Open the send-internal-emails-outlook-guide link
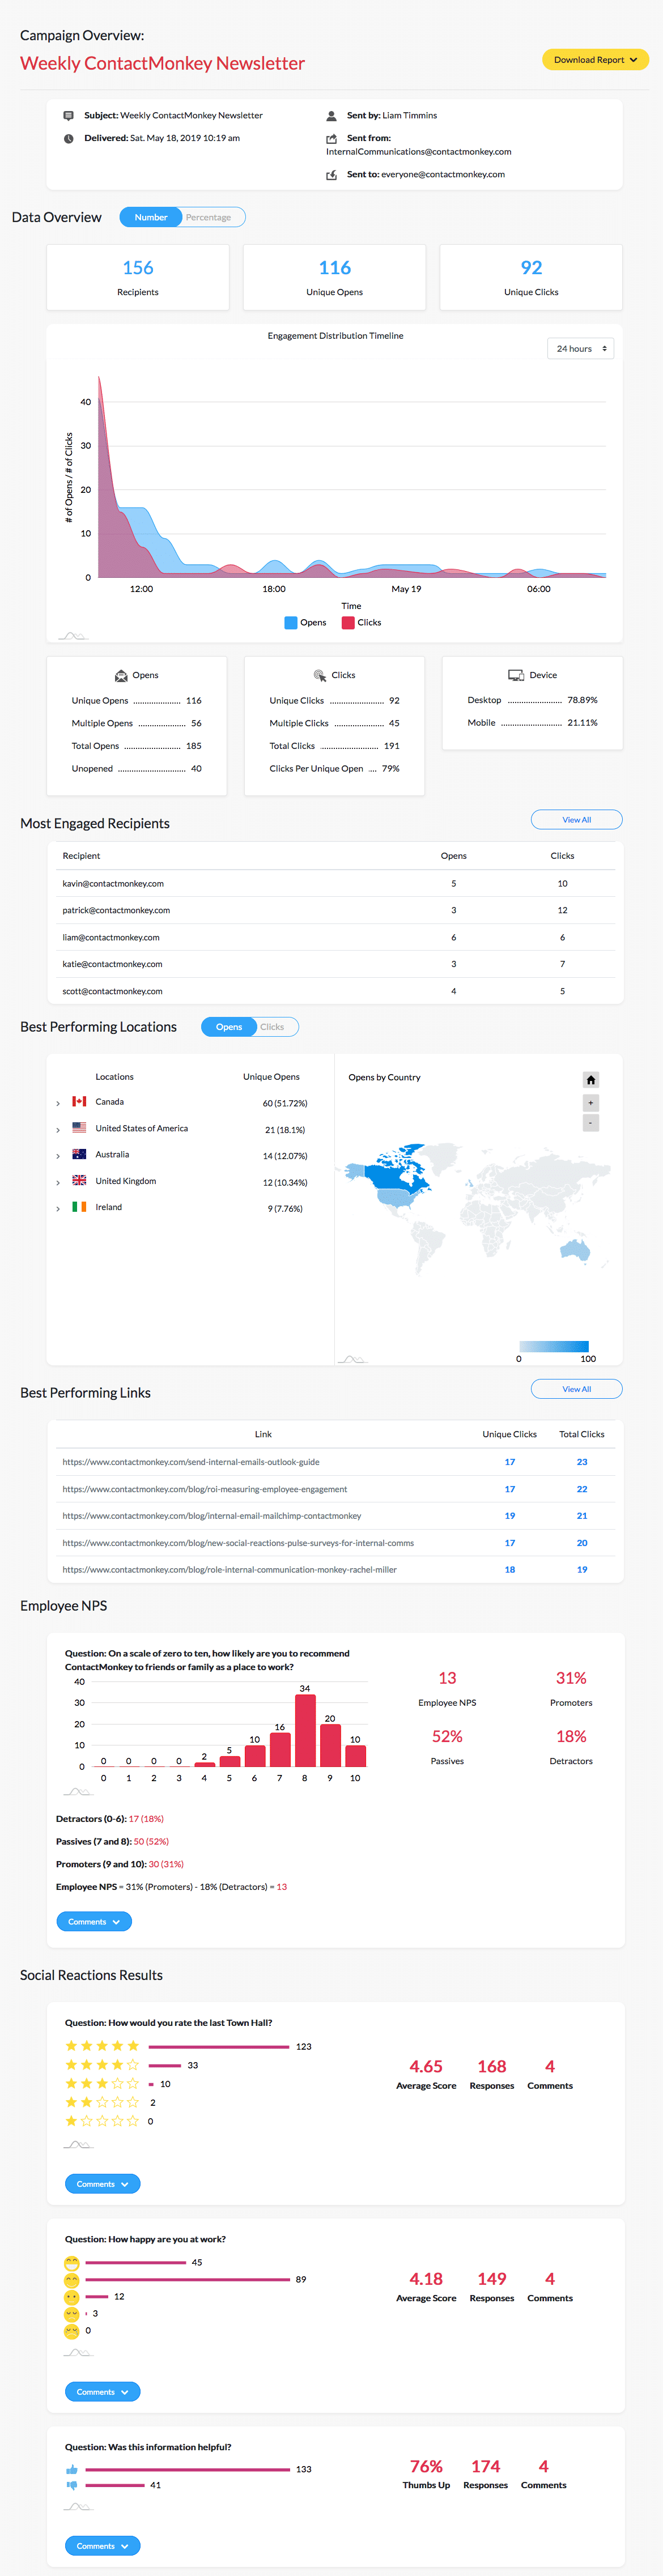663x2576 pixels. pos(191,1462)
